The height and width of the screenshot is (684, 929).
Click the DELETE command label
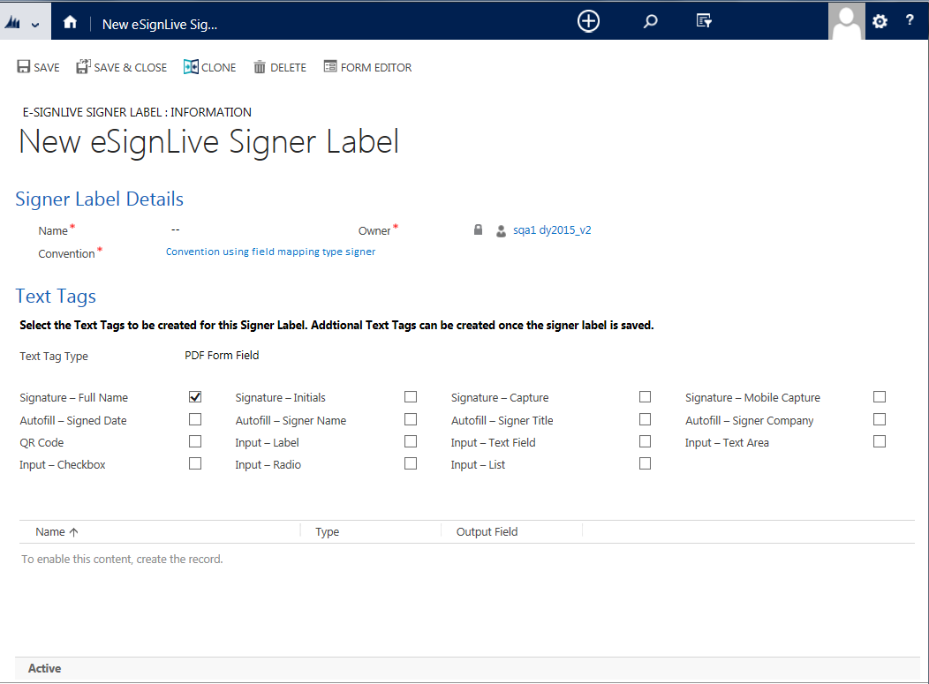[x=289, y=67]
